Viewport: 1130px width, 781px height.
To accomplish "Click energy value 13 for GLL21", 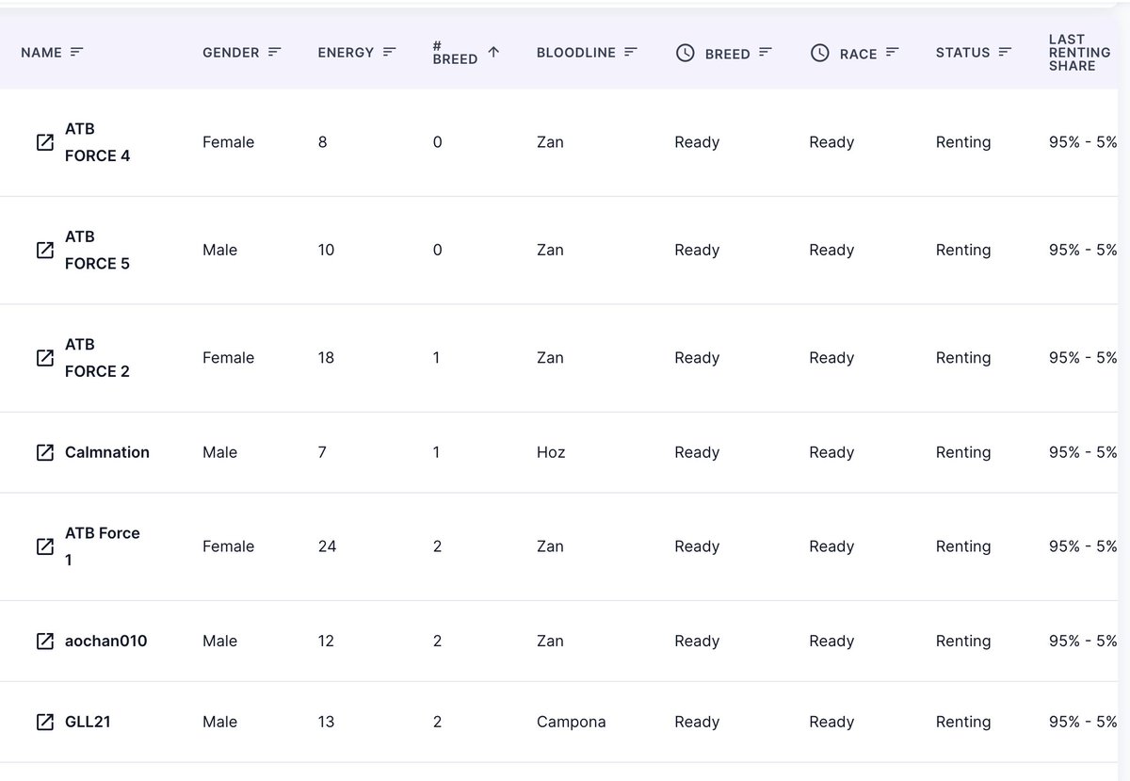I will pos(326,722).
